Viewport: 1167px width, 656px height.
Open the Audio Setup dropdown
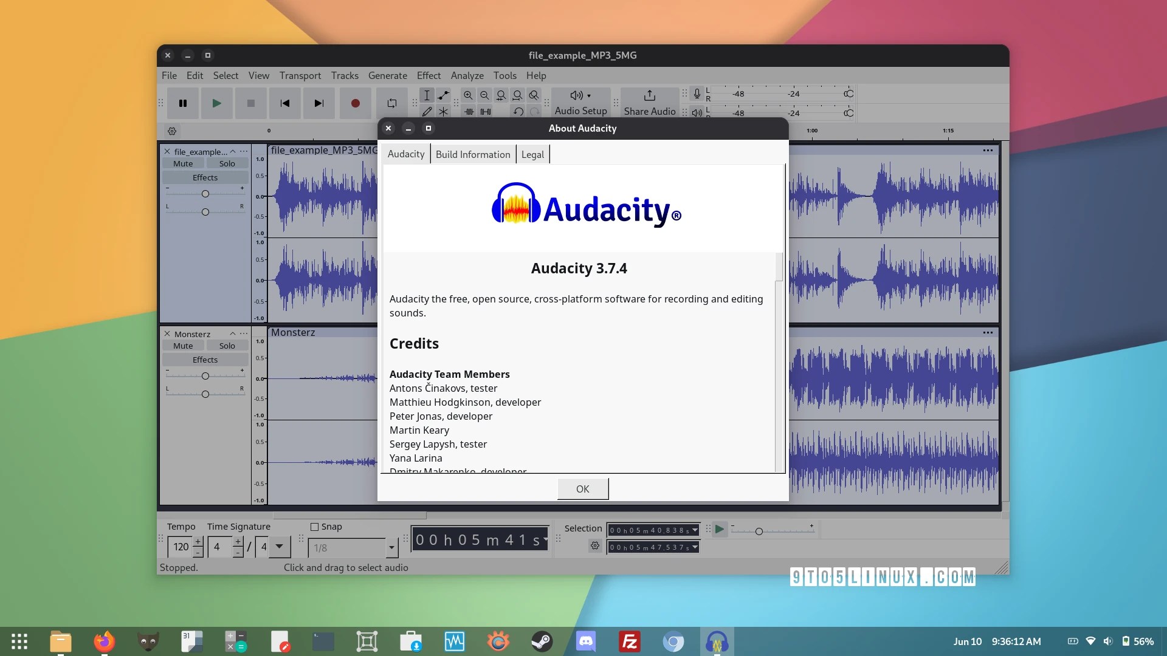[580, 102]
